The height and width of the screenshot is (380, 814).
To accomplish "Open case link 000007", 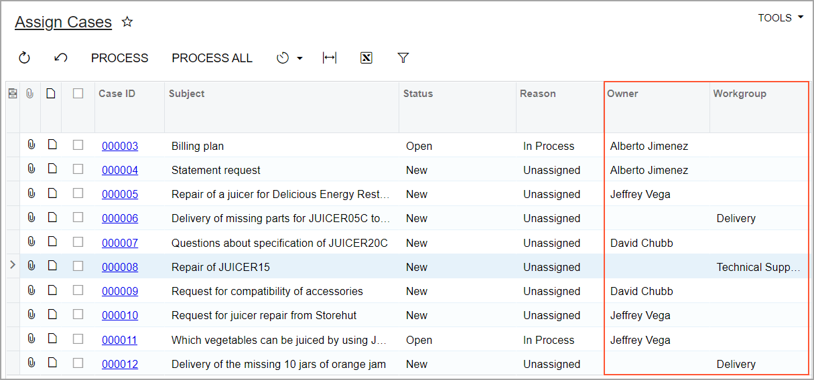I will click(120, 243).
